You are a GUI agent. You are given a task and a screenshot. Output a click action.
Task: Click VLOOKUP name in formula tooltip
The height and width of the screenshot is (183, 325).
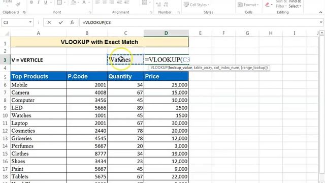[x=159, y=68]
